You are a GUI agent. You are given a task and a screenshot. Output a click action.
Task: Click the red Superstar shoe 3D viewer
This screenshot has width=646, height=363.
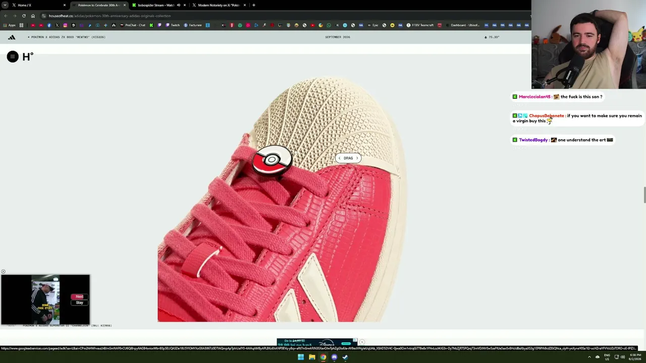[281, 199]
